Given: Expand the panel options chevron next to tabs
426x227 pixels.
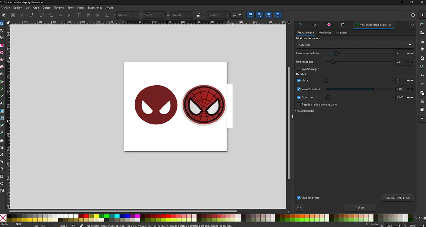Looking at the screenshot, I should 413,25.
